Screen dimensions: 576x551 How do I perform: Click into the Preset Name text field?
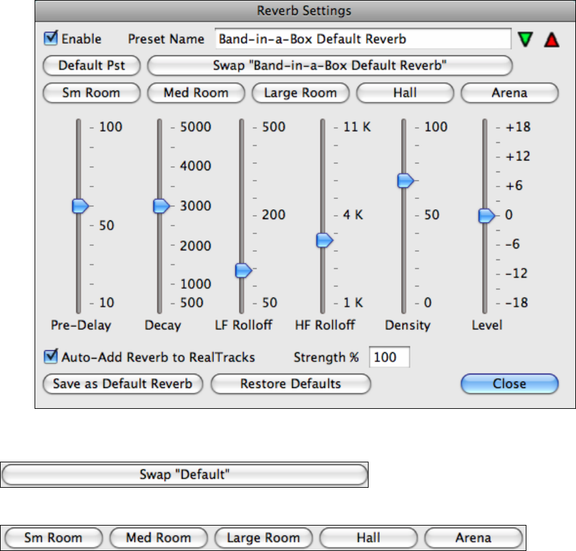pyautogui.click(x=362, y=39)
